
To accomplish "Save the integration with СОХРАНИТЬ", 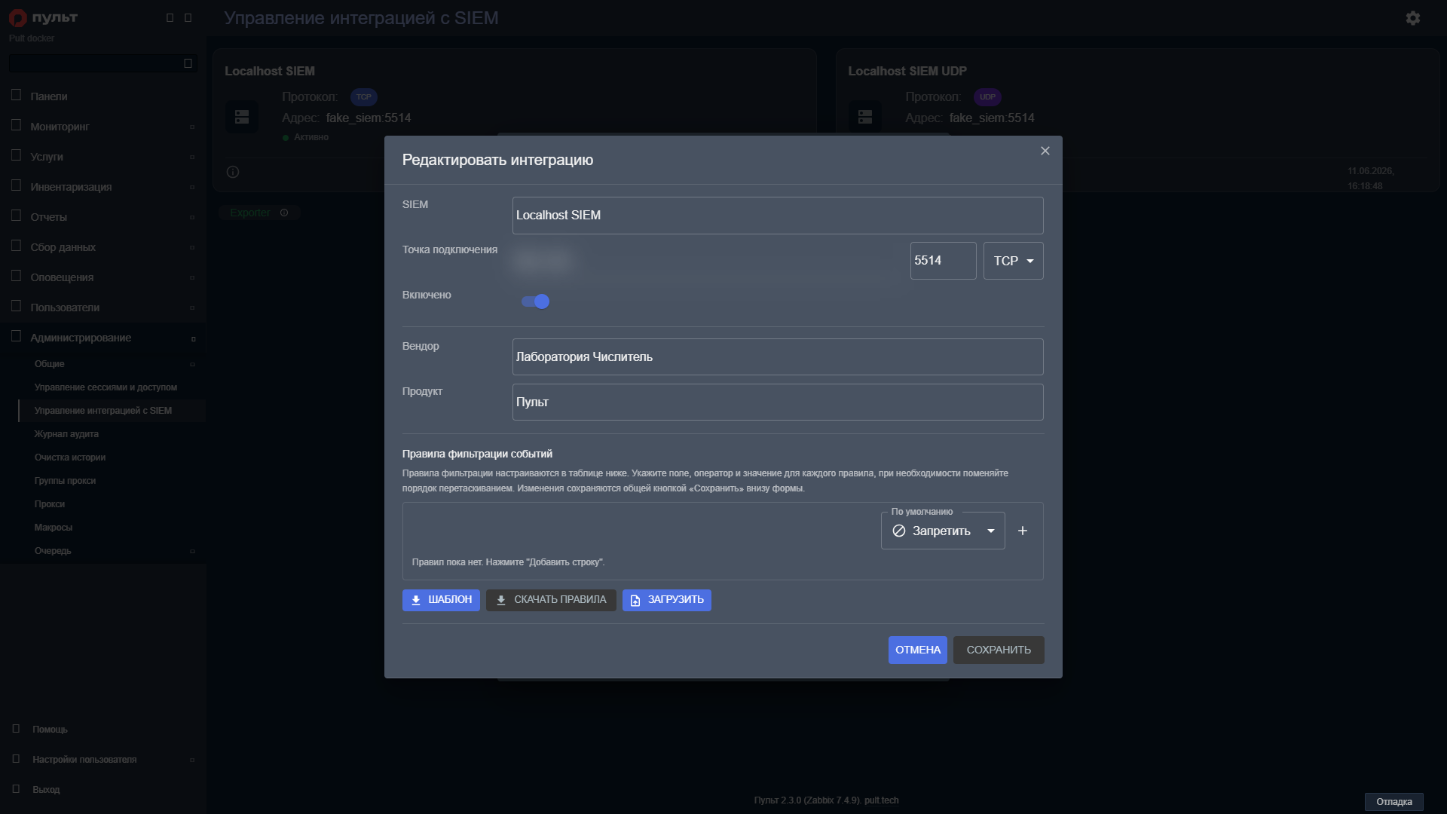I will pyautogui.click(x=999, y=650).
